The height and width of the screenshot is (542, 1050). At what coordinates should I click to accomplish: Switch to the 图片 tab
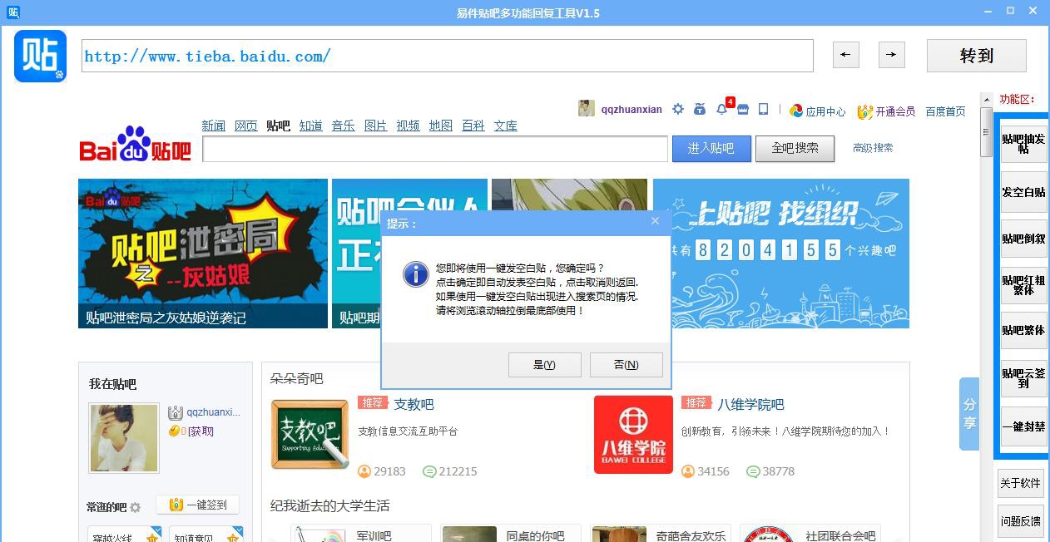[376, 126]
